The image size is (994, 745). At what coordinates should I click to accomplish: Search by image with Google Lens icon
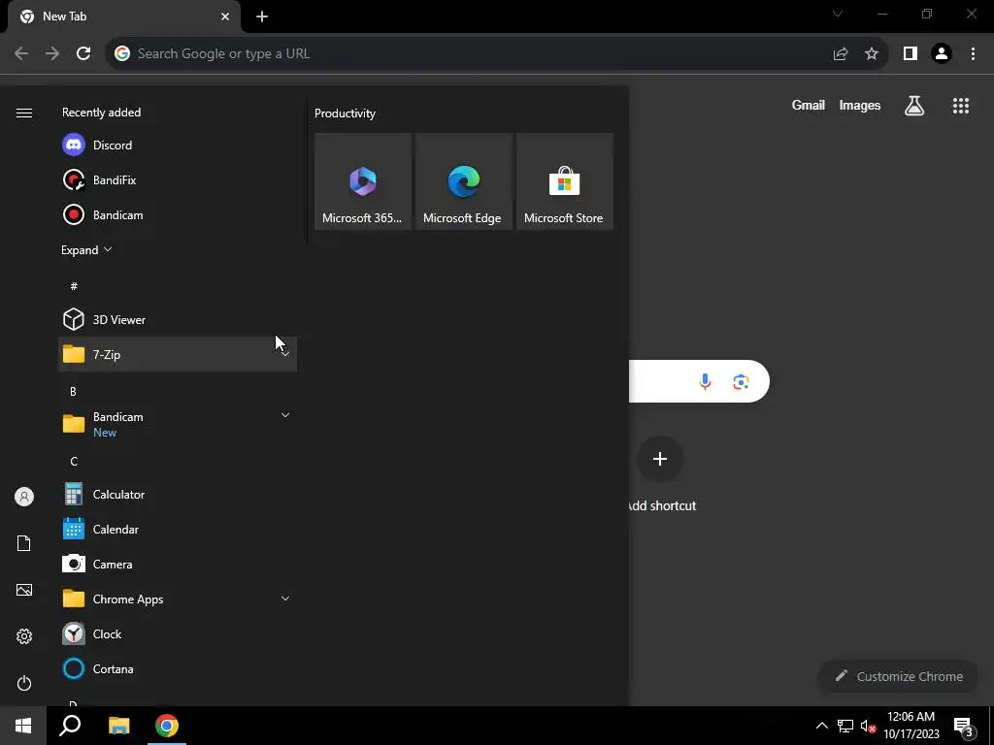741,381
